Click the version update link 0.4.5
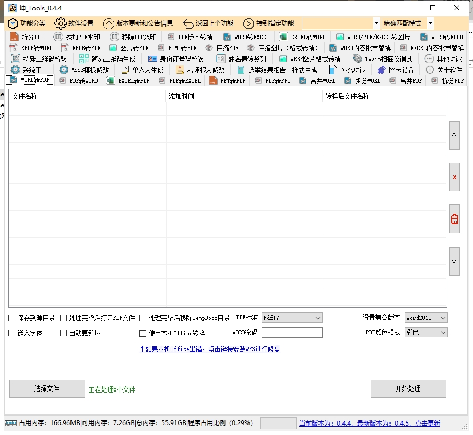 (x=370, y=423)
